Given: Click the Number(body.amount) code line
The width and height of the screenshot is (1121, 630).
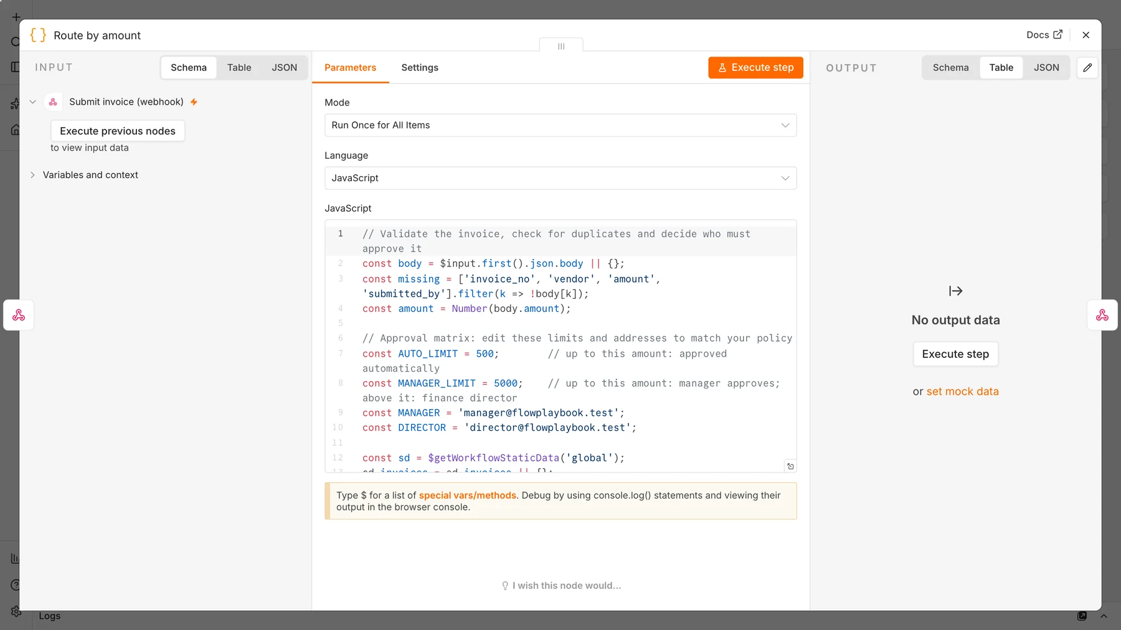Looking at the screenshot, I should coord(466,309).
